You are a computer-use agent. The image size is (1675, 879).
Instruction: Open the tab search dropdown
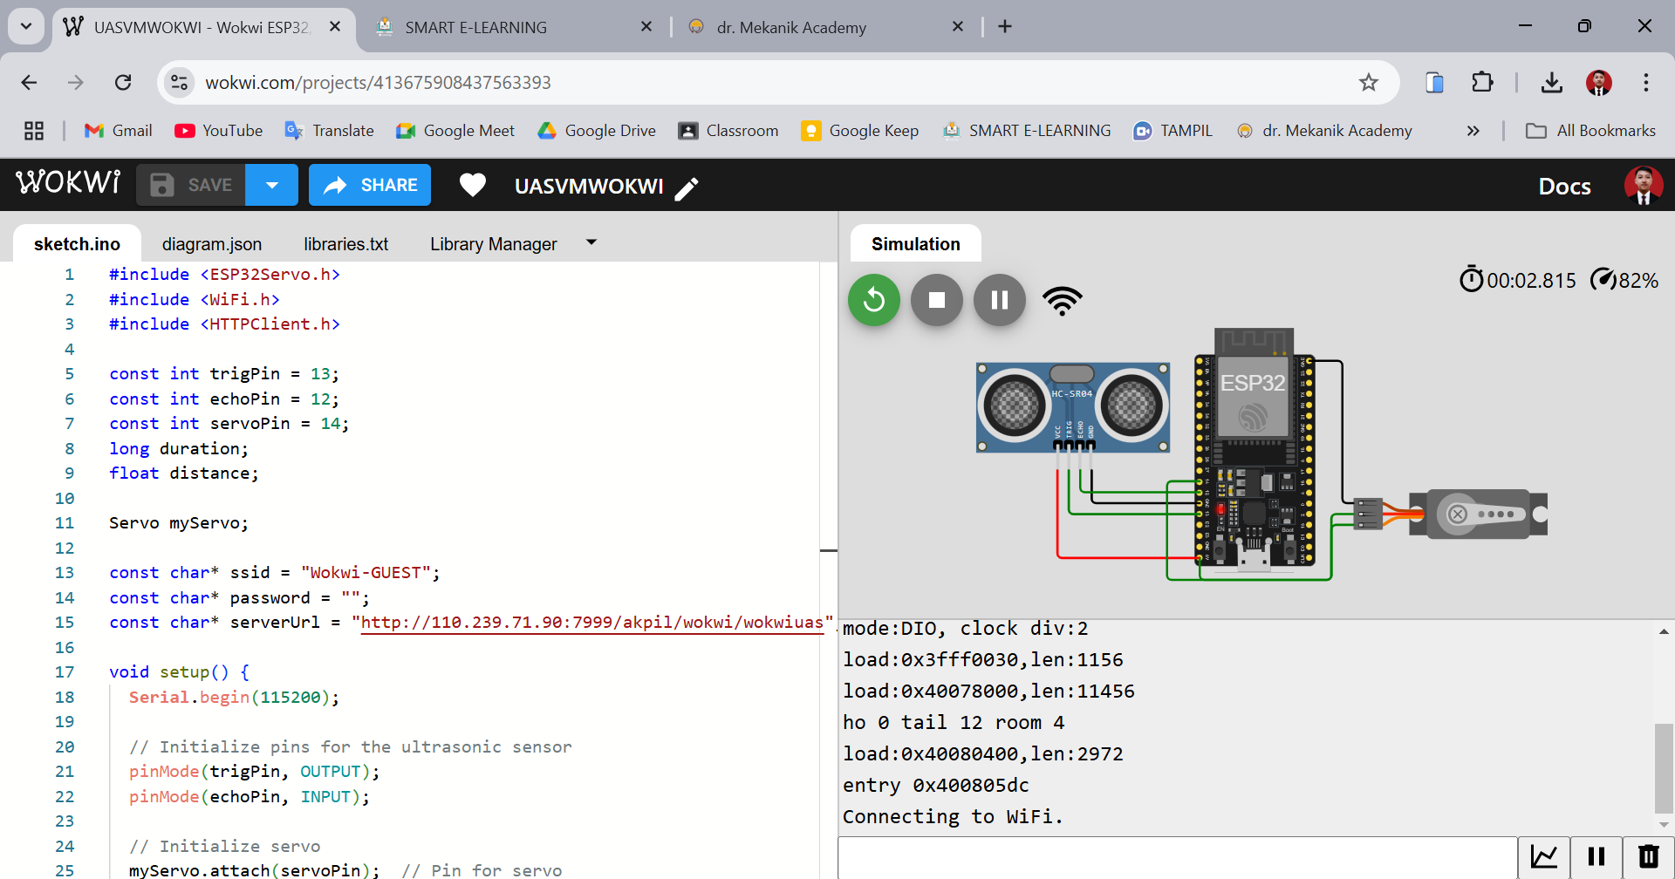[26, 26]
